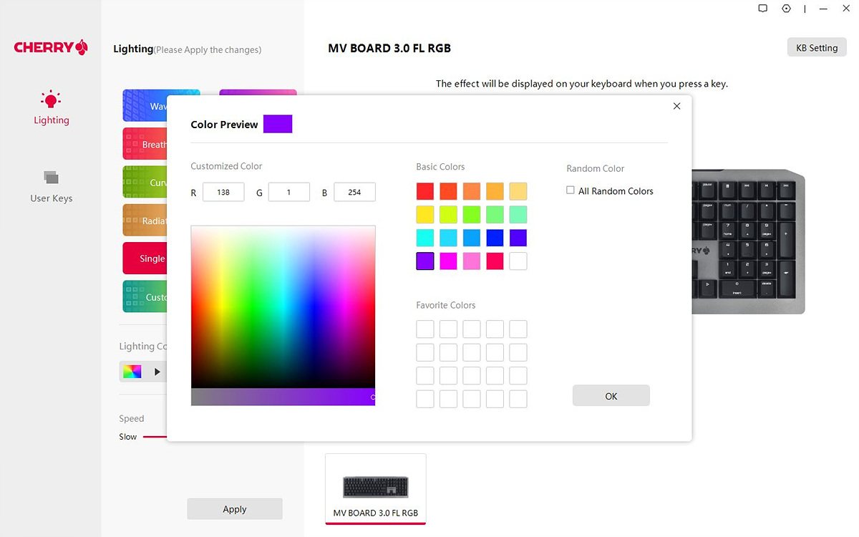Open the feedback message icon in title bar
The height and width of the screenshot is (537, 859).
coord(763,9)
